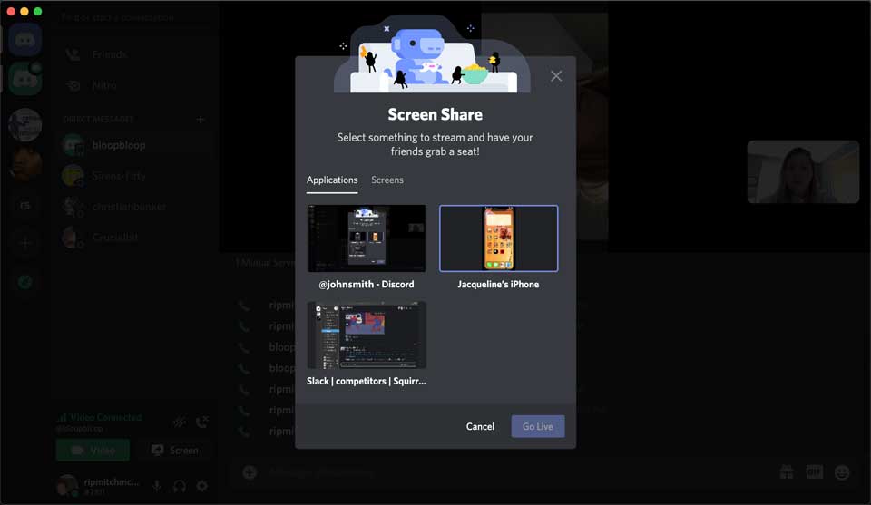Screen dimensions: 871x505
Task: Open bloopbloop direct message
Action: [133, 145]
